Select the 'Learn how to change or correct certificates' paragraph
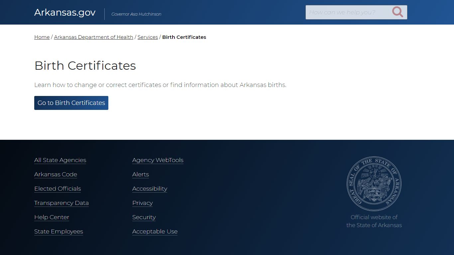This screenshot has height=255, width=454. tap(160, 85)
